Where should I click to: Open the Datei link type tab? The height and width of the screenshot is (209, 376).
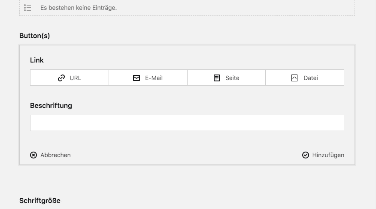click(305, 78)
